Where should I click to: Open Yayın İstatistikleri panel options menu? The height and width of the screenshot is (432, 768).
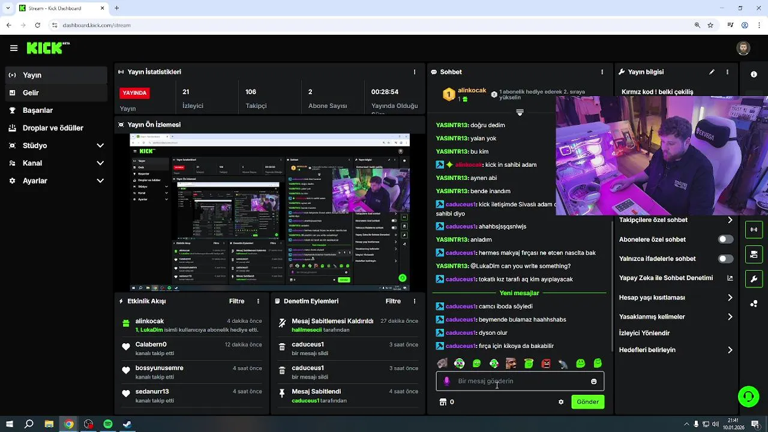[415, 72]
